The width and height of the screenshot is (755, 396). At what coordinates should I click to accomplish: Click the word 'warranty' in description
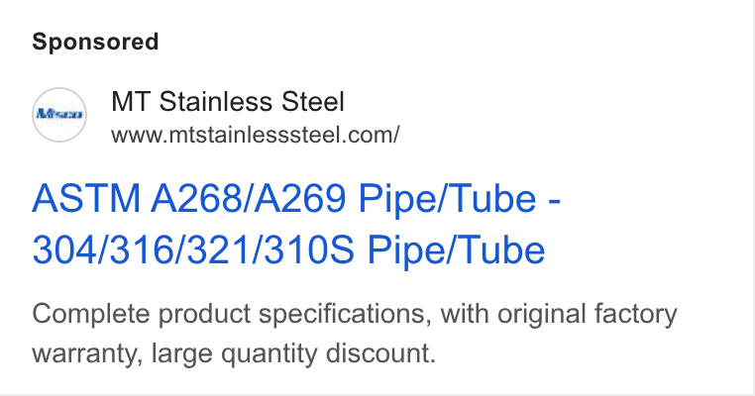tap(86, 353)
